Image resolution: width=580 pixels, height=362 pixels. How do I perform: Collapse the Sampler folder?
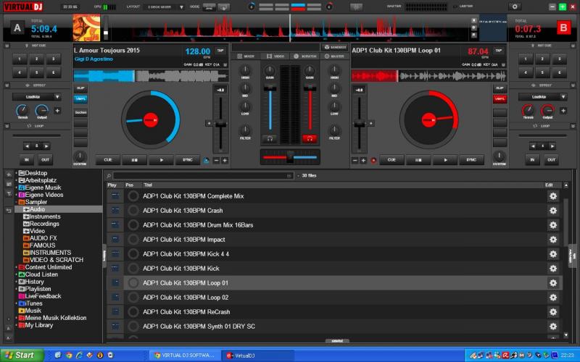[16, 202]
